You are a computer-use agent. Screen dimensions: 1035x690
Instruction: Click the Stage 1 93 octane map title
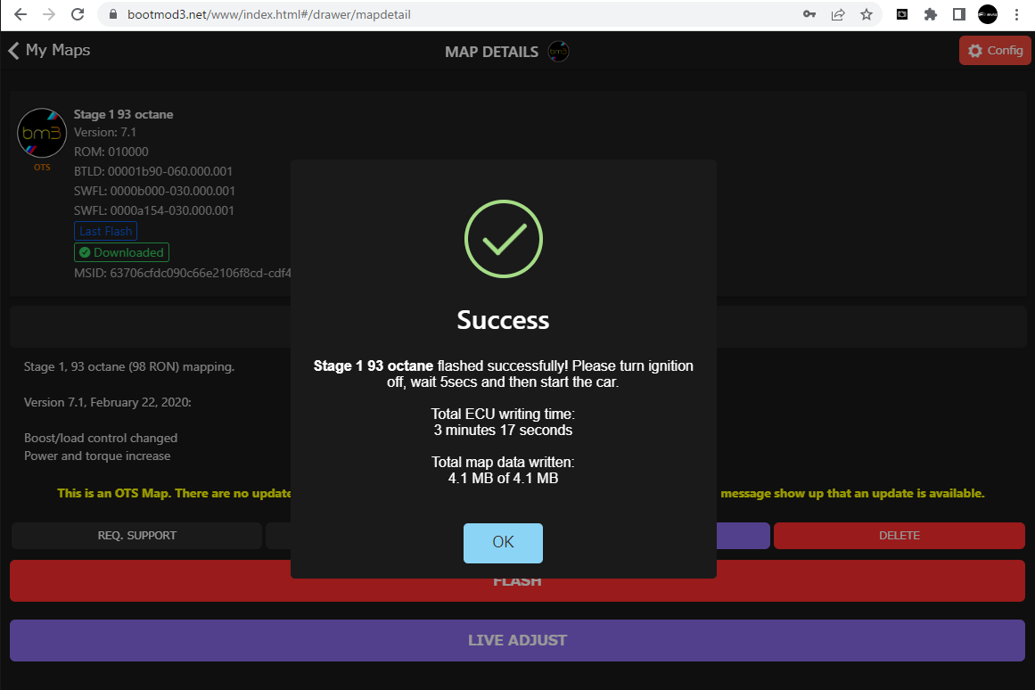(x=123, y=114)
